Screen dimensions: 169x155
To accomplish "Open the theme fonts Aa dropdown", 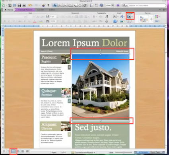I will (157, 21).
